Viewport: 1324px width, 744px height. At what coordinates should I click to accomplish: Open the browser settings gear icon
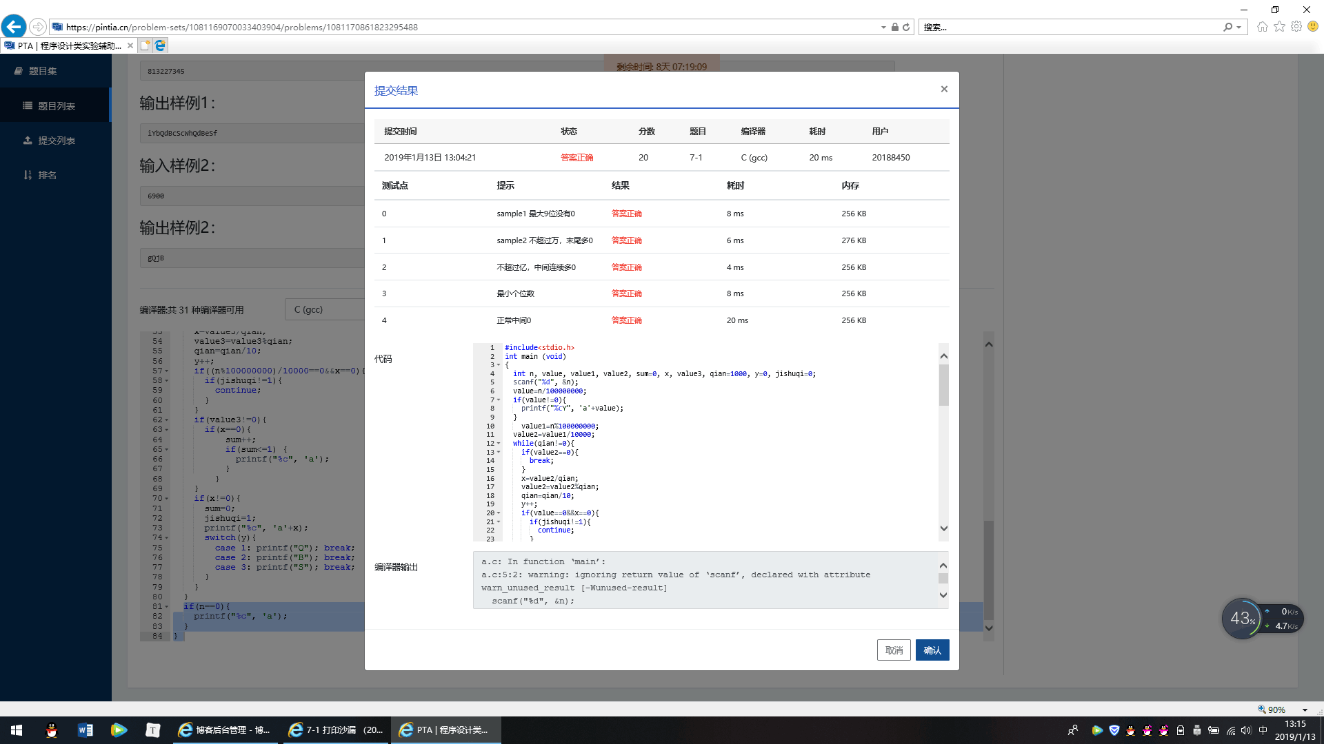click(x=1296, y=27)
